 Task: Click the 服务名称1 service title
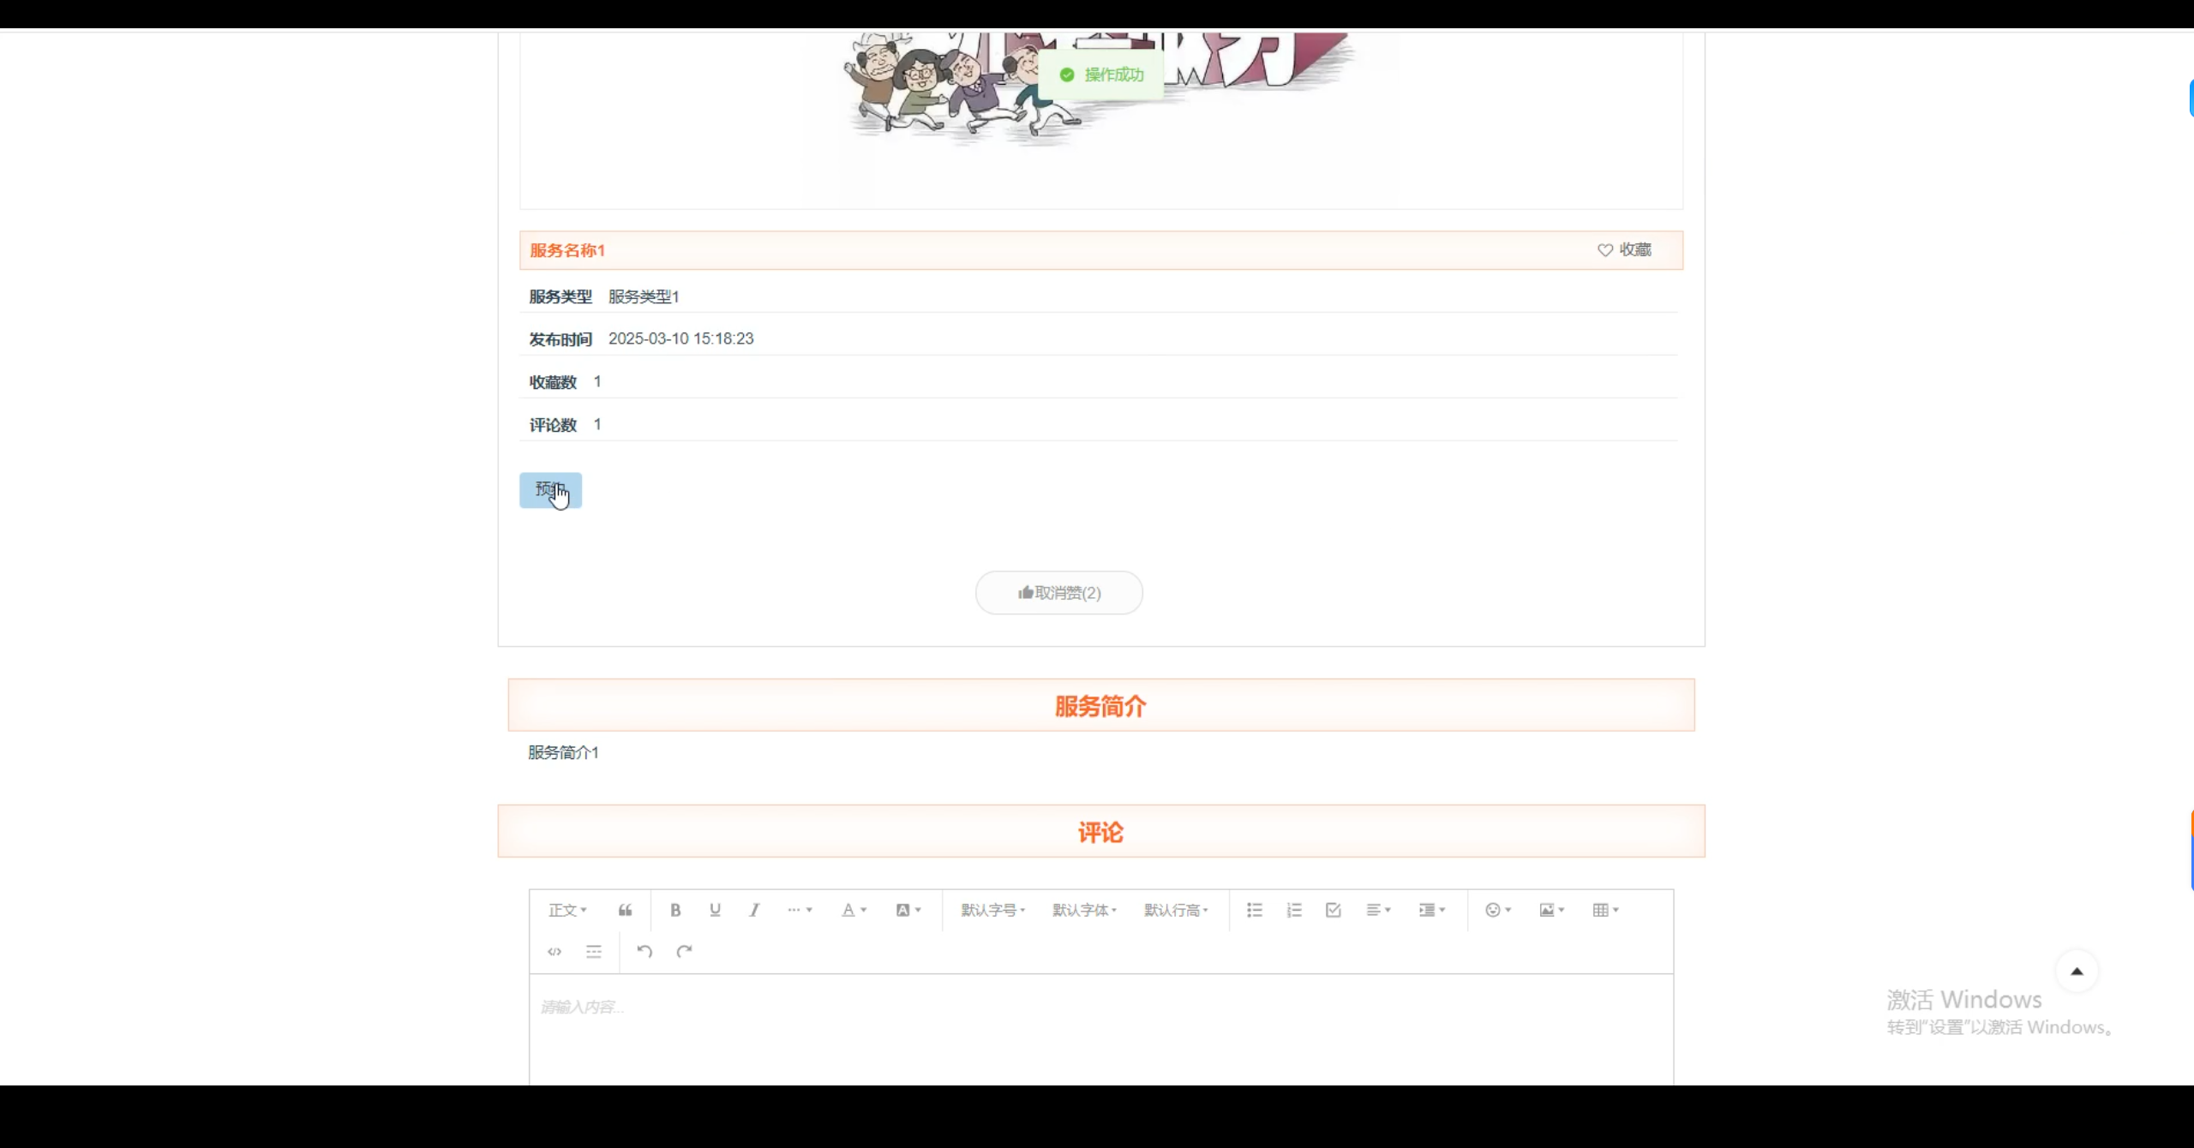[567, 249]
